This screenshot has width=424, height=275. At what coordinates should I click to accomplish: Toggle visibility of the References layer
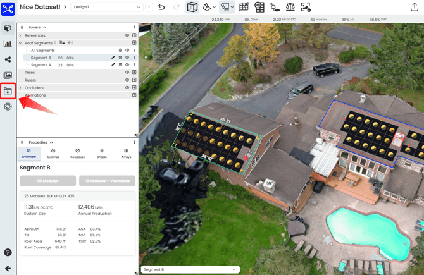pyautogui.click(x=127, y=35)
